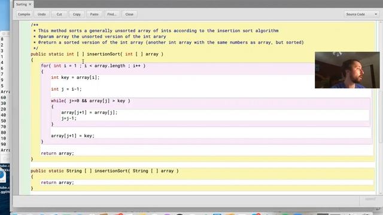This screenshot has height=215, width=383.
Task: Click the webcam video overlay
Action: 347,70
